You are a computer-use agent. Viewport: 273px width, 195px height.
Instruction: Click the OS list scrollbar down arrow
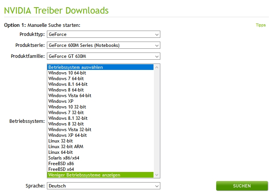157,175
